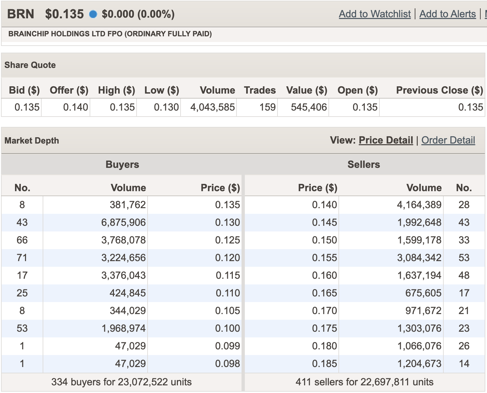Click the Buyers section header
Image resolution: width=487 pixels, height=393 pixels.
(x=122, y=164)
